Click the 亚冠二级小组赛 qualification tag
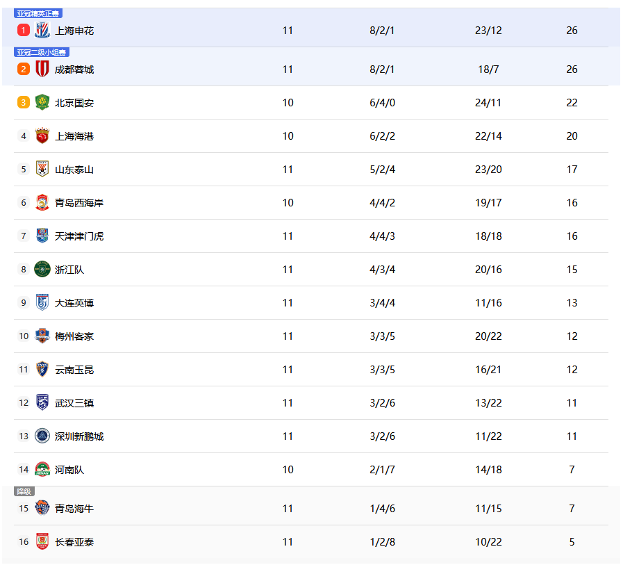The height and width of the screenshot is (565, 623). click(x=42, y=52)
